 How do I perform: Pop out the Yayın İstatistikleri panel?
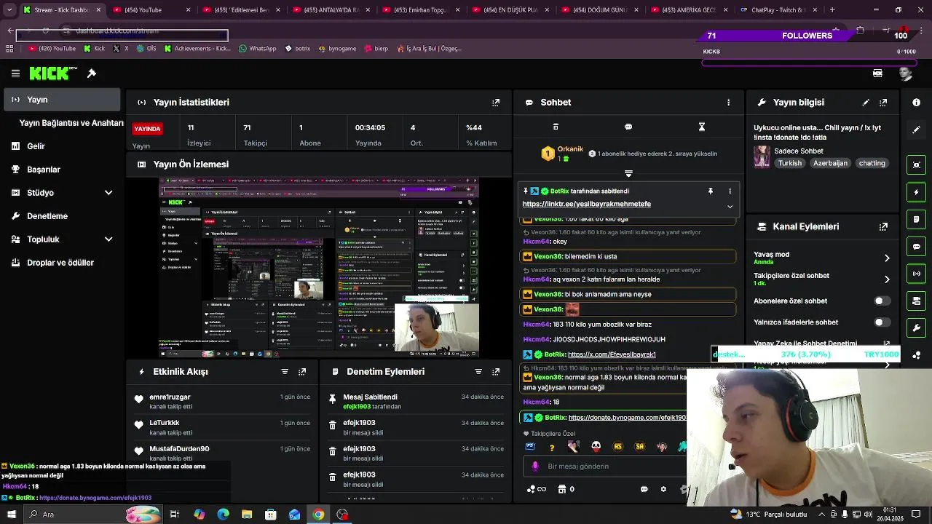[496, 103]
